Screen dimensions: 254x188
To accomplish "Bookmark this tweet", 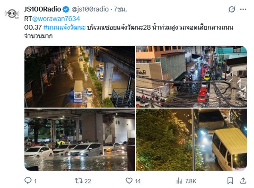I will [x=230, y=181].
